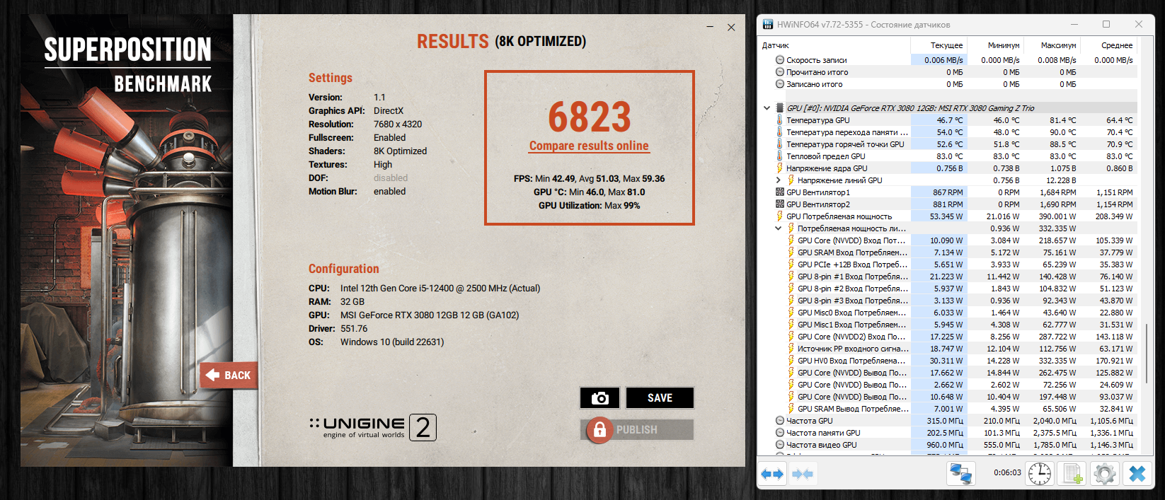The image size is (1165, 500).
Task: Click the Unigine 2 logo
Action: [x=373, y=427]
